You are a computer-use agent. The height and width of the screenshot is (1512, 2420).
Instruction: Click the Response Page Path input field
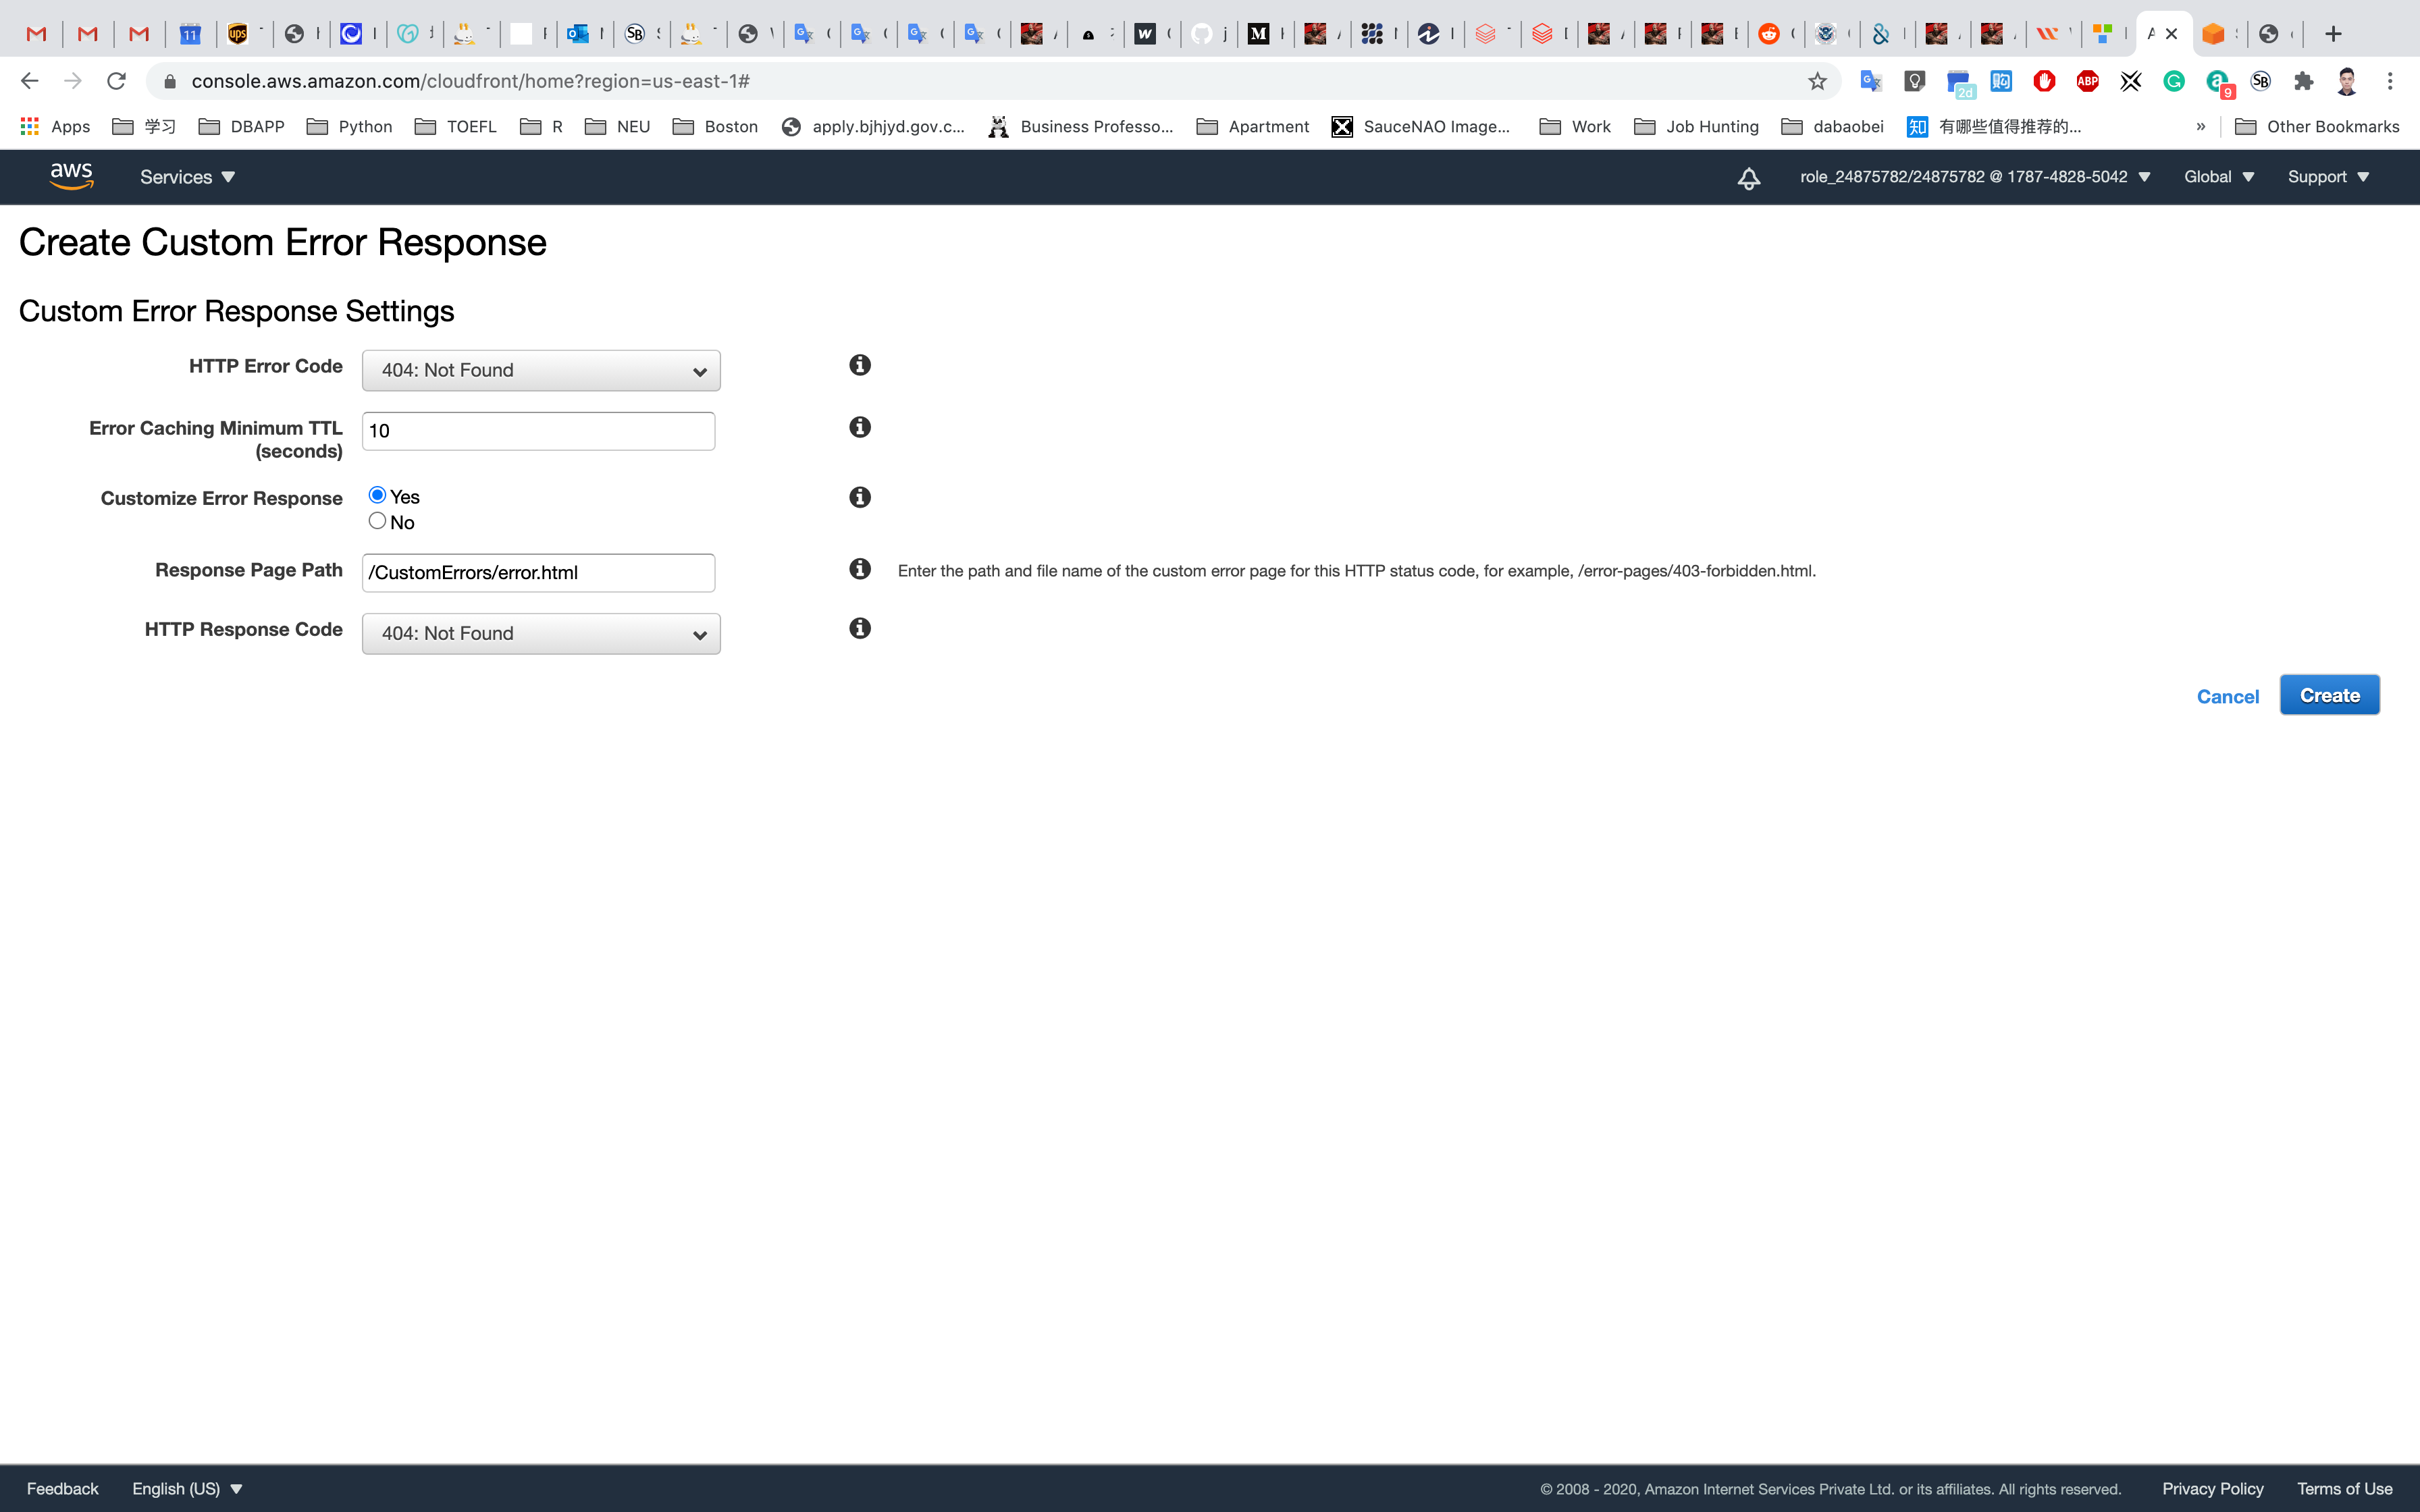point(538,573)
